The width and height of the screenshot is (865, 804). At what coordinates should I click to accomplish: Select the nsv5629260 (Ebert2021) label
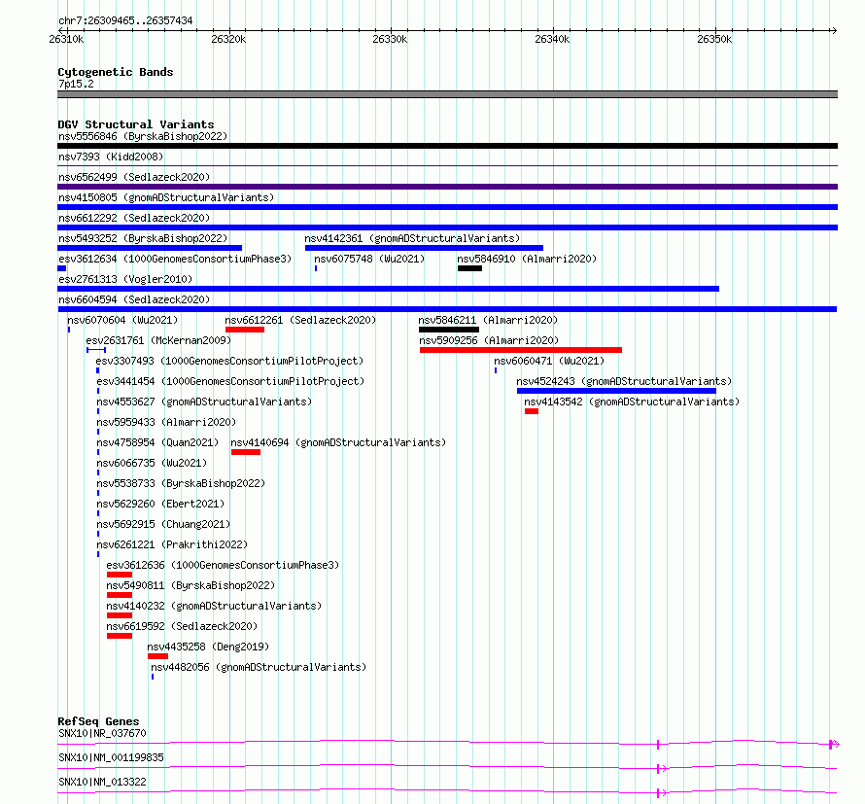click(160, 504)
